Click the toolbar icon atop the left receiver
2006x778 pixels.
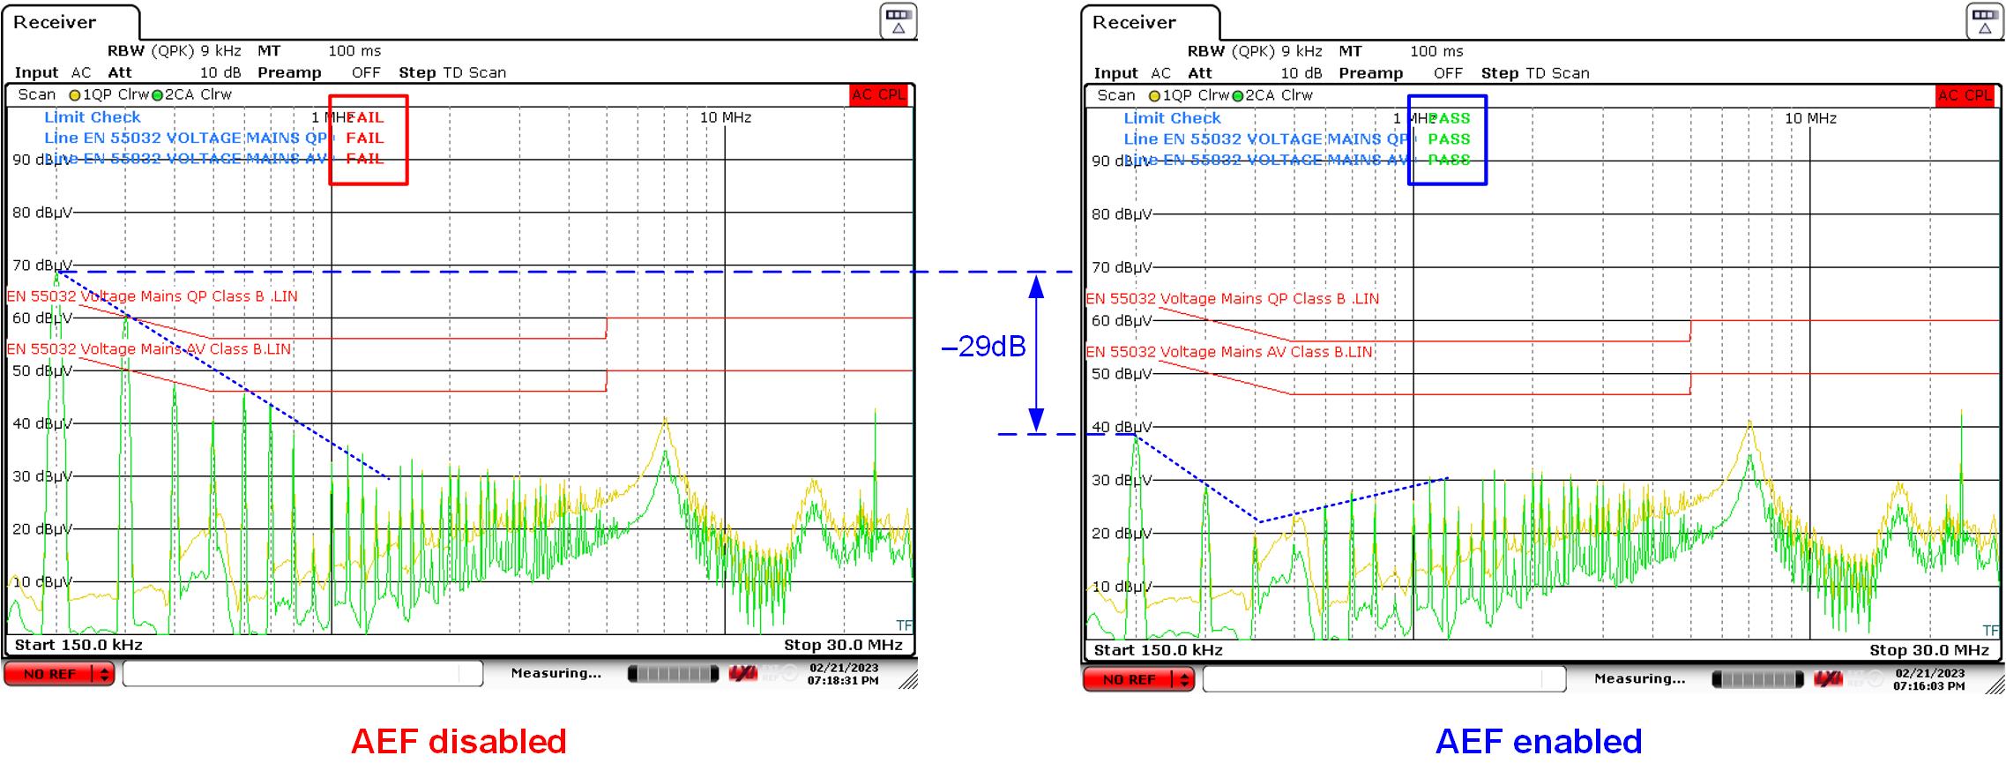pyautogui.click(x=898, y=21)
